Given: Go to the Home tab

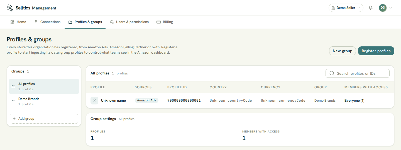Looking at the screenshot, I should coord(18,22).
